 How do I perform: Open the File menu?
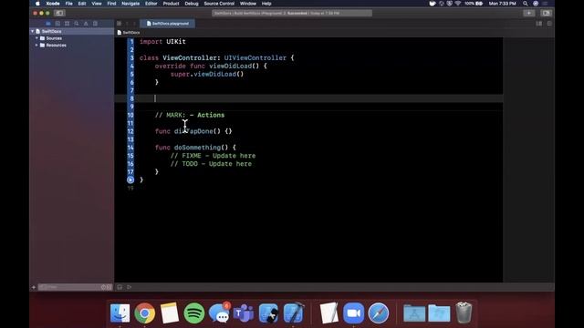(x=69, y=4)
